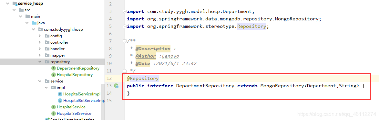Select the config folder label
Image resolution: width=379 pixels, height=120 pixels.
point(56,36)
